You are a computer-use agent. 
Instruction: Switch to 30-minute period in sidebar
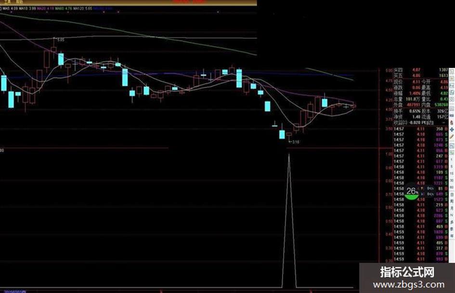coord(452,180)
